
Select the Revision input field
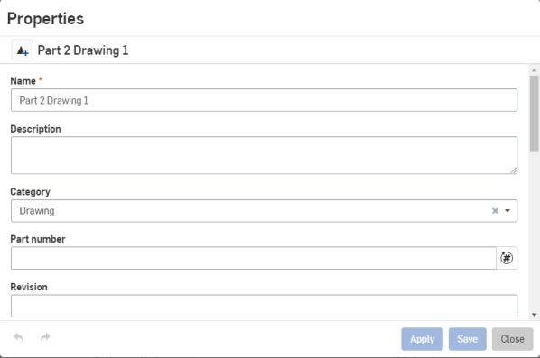(264, 306)
